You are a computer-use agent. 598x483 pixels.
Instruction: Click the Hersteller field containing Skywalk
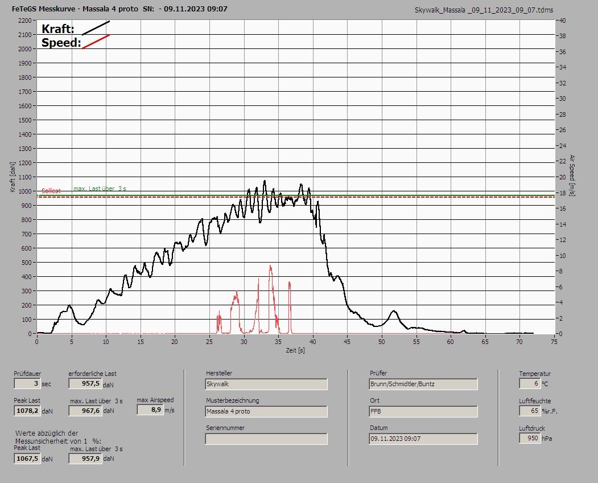click(266, 384)
